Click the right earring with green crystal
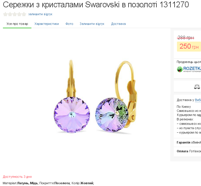Image resolution: width=201 pixels, height=186 pixels. click(x=116, y=97)
